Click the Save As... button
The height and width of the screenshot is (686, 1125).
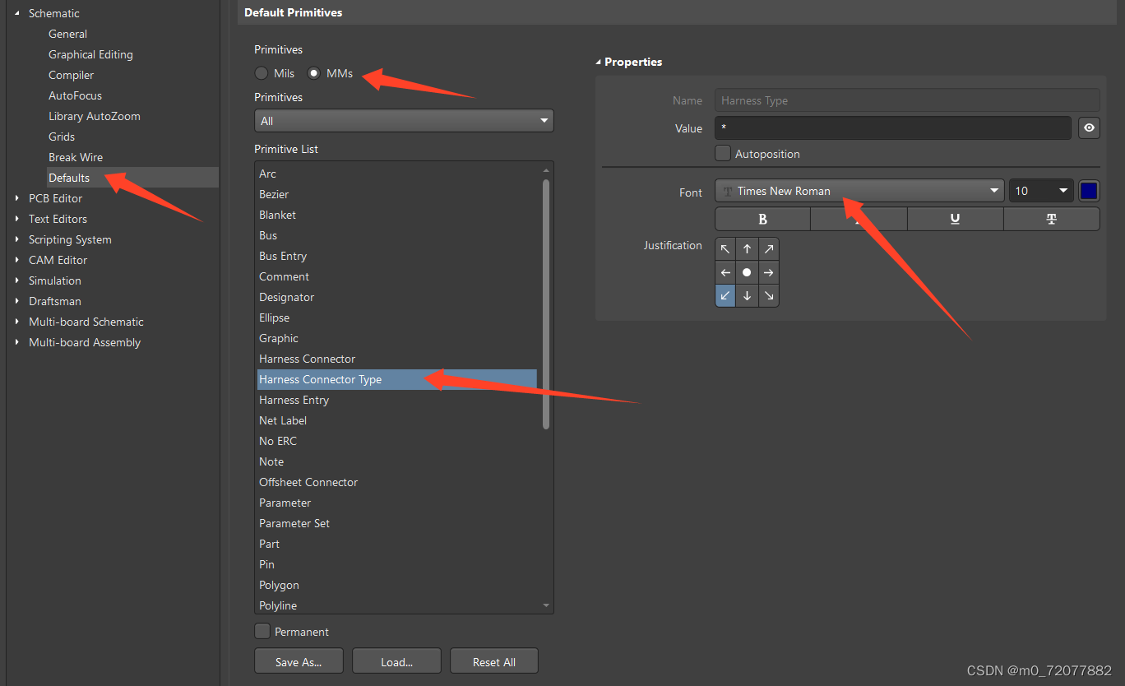[299, 662]
